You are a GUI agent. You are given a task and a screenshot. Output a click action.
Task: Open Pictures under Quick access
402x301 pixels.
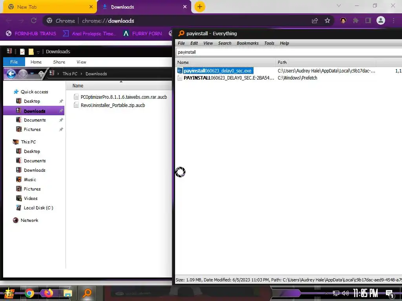click(32, 129)
